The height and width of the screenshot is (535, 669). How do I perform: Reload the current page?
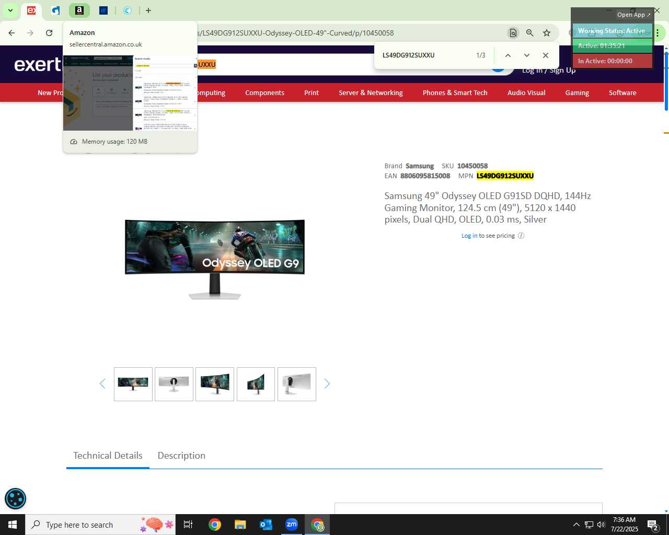coord(49,33)
